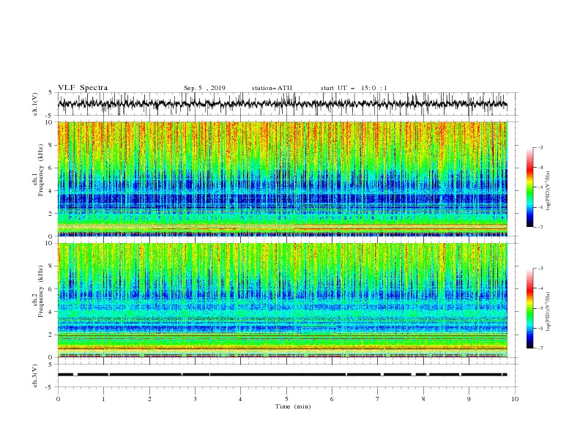Click time axis tick label '5'

286,399
